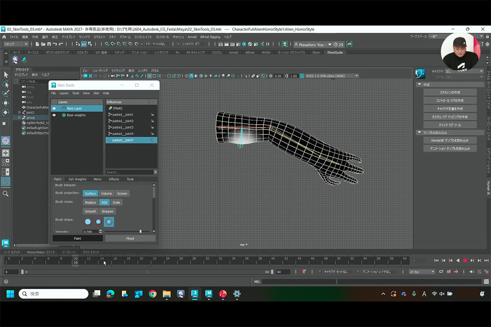Click the Undo arrow icon
The width and height of the screenshot is (491, 327).
pyautogui.click(x=55, y=44)
